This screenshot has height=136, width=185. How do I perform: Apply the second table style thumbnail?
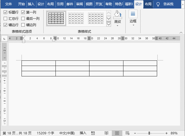[76, 18]
